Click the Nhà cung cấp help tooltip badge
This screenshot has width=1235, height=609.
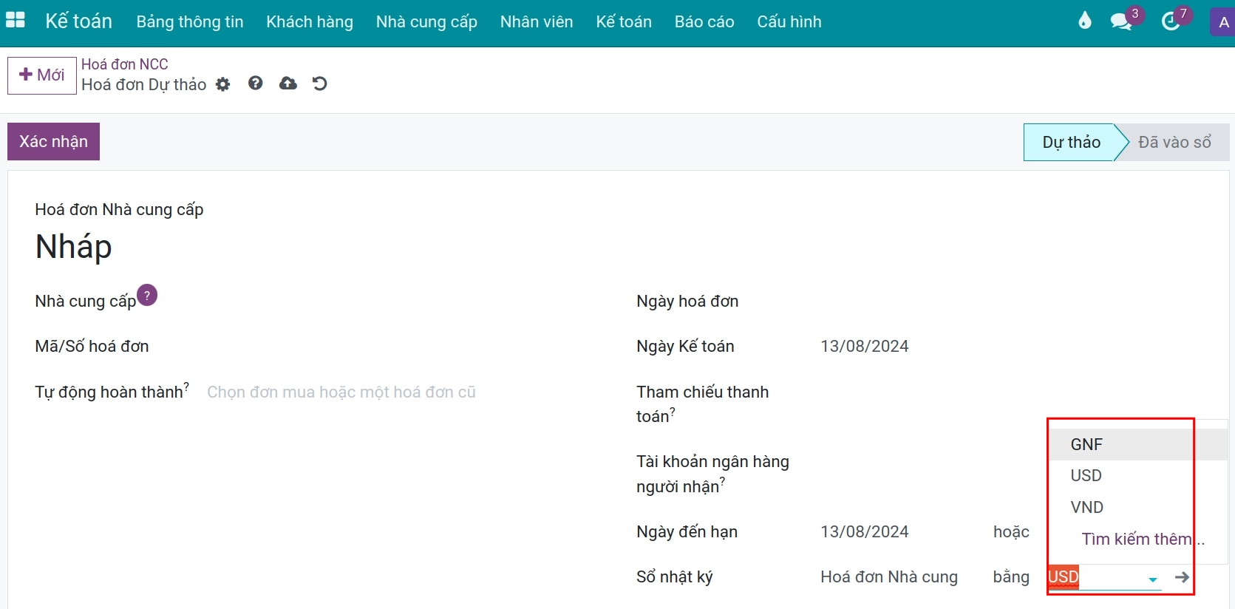click(147, 295)
